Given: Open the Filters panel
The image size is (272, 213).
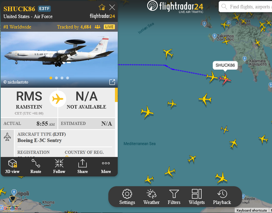Looking at the screenshot, I should [x=174, y=197].
